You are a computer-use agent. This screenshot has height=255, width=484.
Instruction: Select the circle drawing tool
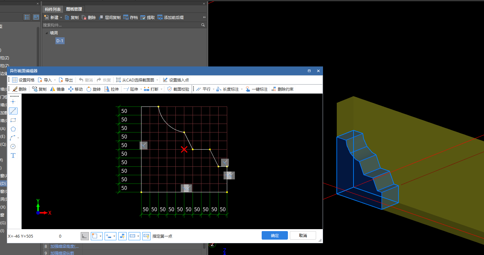click(x=13, y=146)
